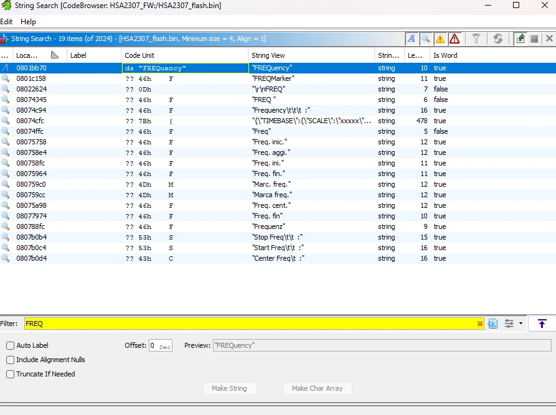
Task: Click the Make Char Array button
Action: coord(318,388)
